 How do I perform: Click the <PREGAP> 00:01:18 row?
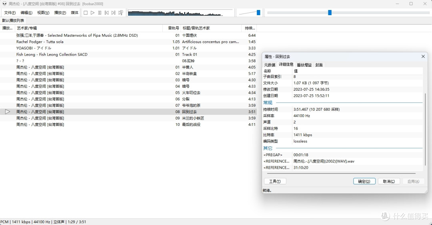tap(343, 155)
